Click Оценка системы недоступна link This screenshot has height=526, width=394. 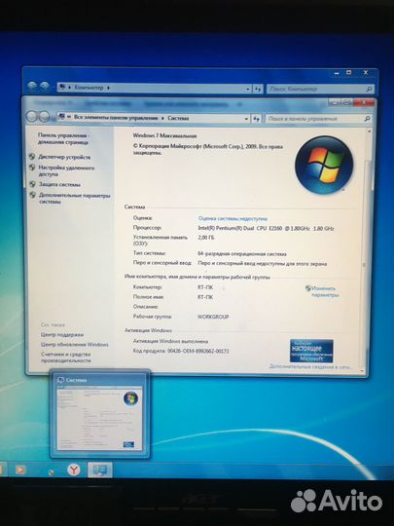(233, 218)
